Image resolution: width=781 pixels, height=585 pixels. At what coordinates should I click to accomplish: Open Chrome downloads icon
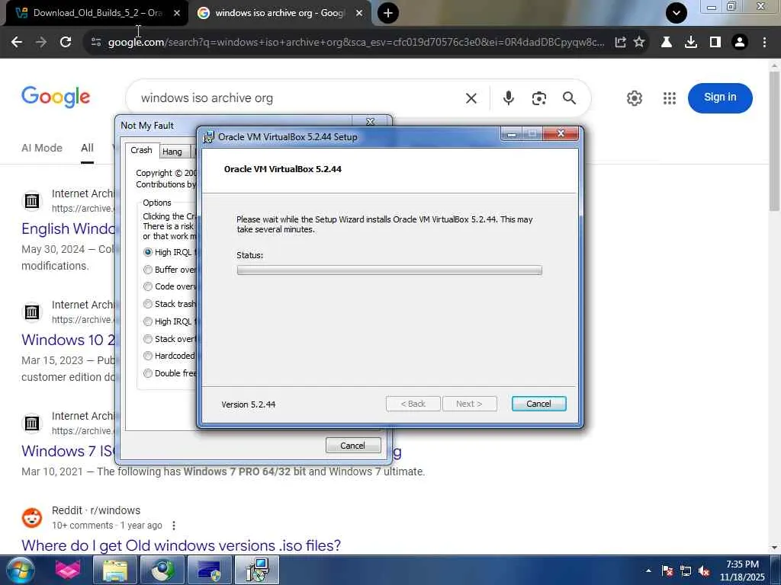(x=690, y=43)
